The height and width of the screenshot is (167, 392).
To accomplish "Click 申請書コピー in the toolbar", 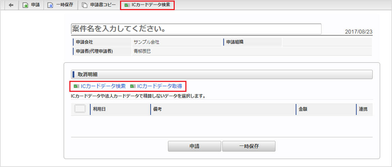I will coord(99,5).
